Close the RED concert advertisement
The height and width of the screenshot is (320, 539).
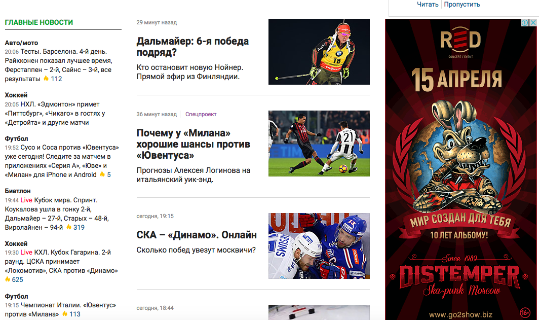533,23
